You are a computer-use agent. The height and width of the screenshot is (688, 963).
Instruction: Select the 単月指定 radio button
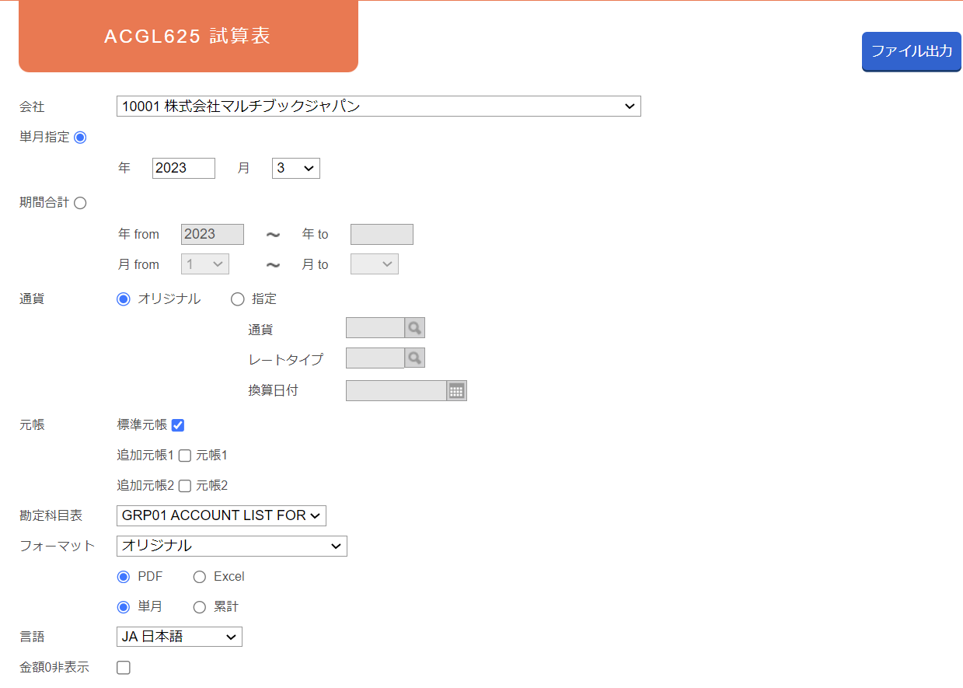(x=80, y=137)
